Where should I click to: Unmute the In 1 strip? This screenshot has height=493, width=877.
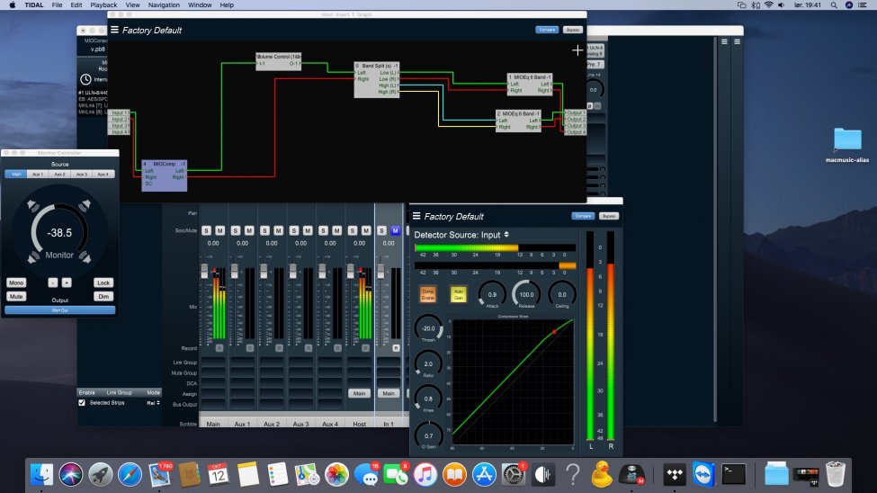395,230
